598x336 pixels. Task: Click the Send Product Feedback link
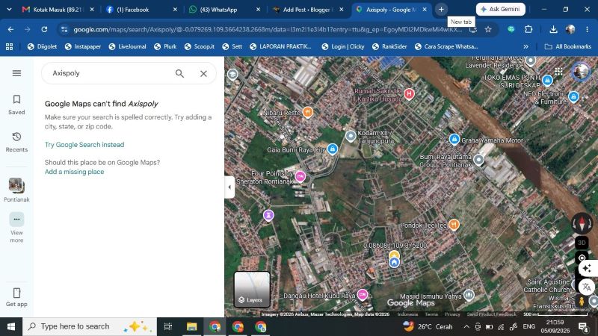pos(491,314)
